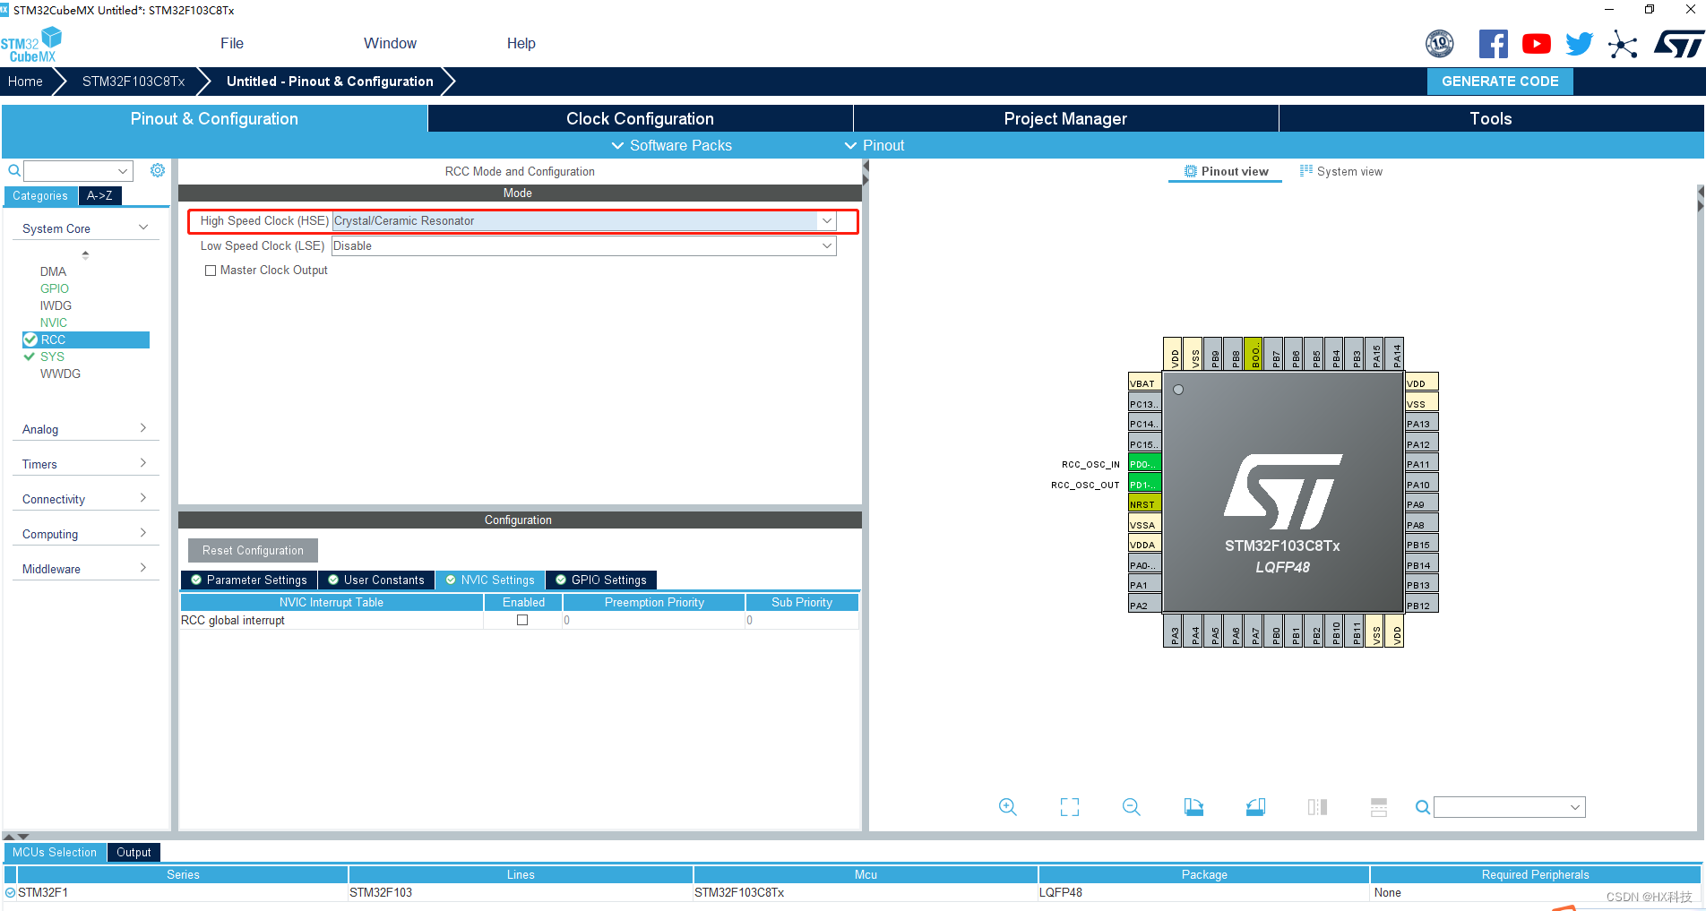Open the pin search combo box

[x=1509, y=807]
